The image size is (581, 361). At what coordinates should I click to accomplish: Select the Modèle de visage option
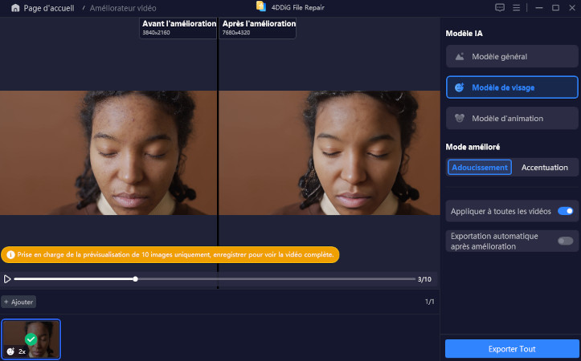point(512,87)
